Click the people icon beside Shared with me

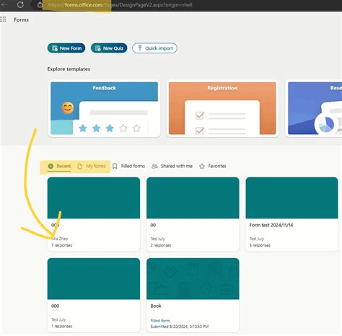coord(154,166)
